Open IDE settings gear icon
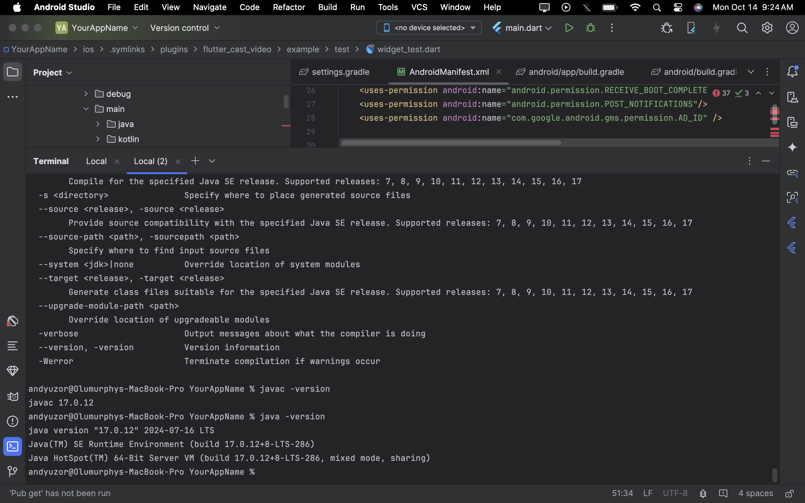The height and width of the screenshot is (503, 805). 767,28
